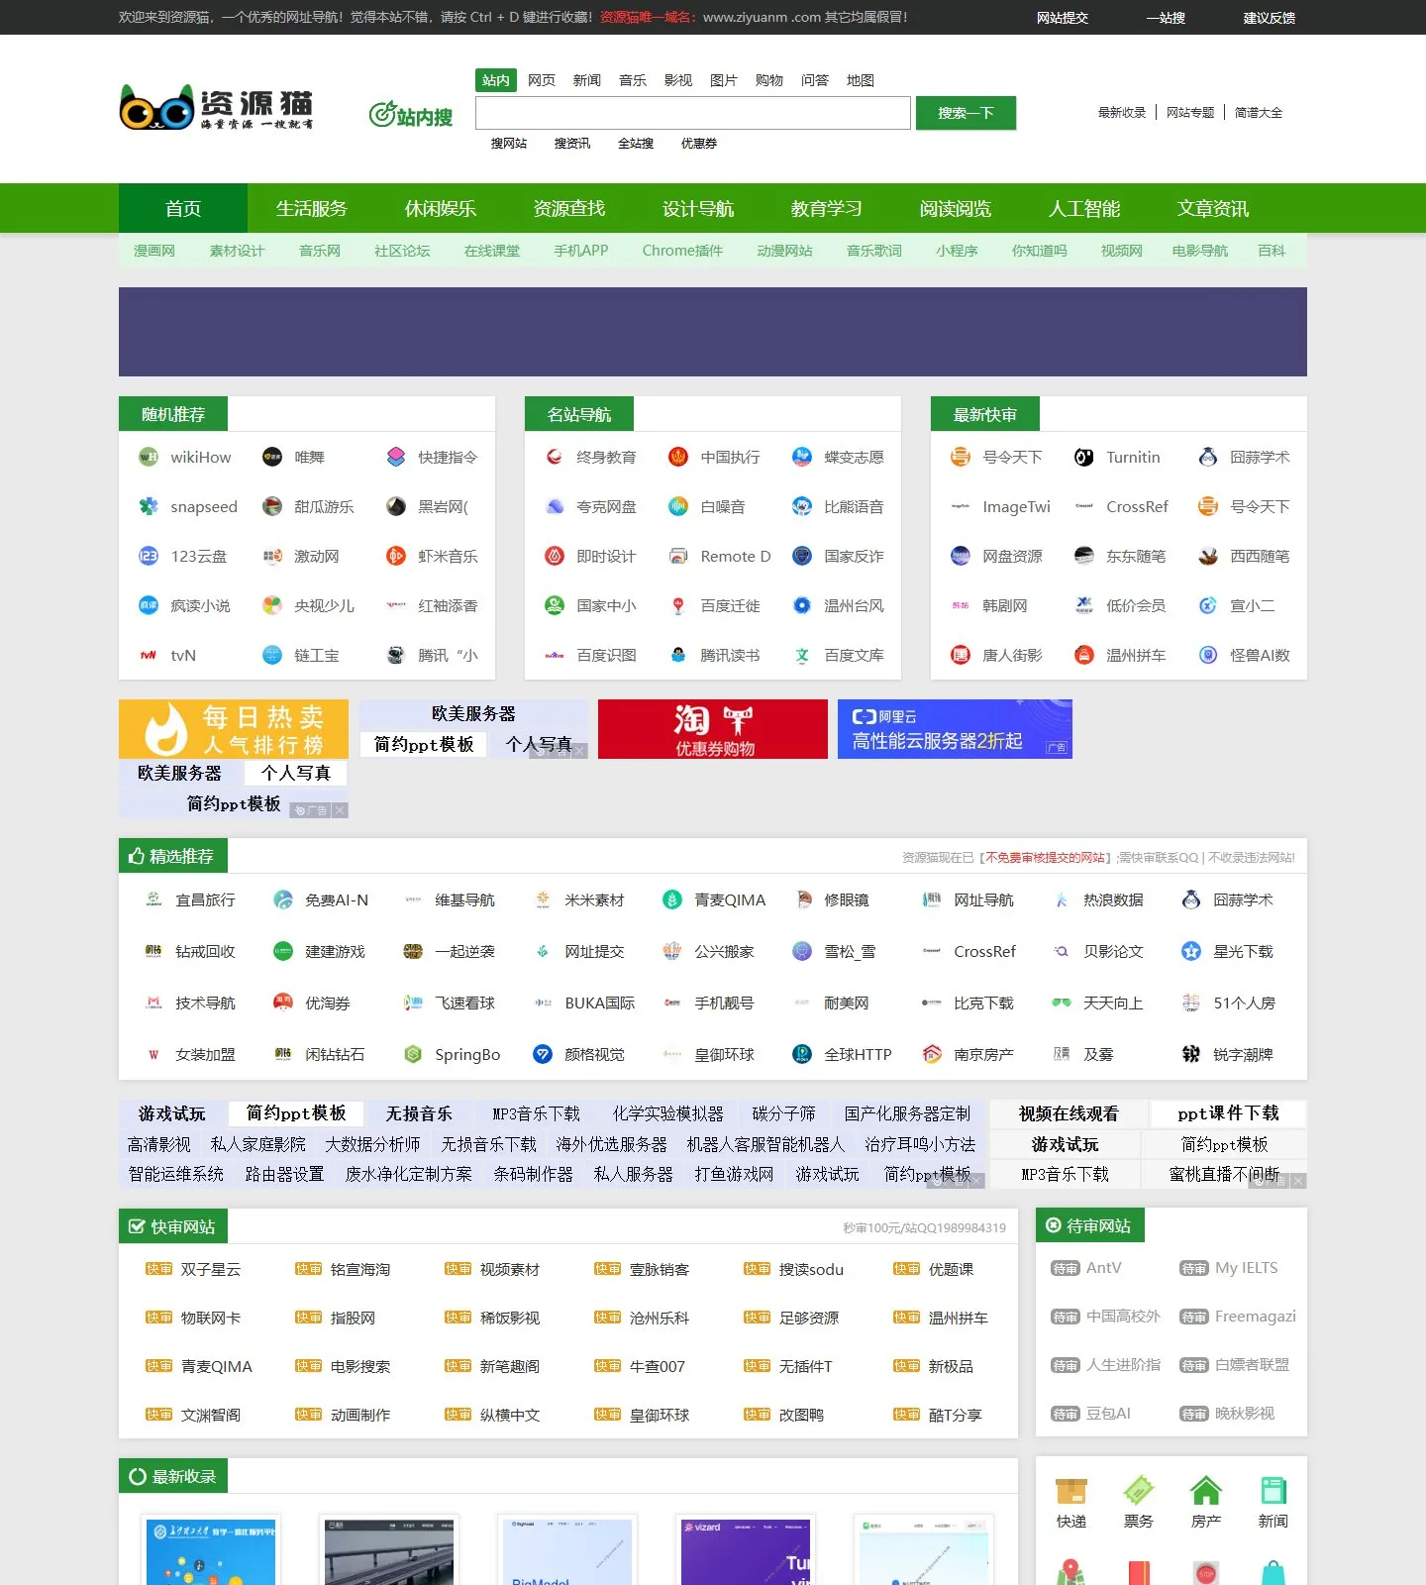The image size is (1426, 1585).
Task: Click the 全球HTTP icon
Action: pos(802,1054)
